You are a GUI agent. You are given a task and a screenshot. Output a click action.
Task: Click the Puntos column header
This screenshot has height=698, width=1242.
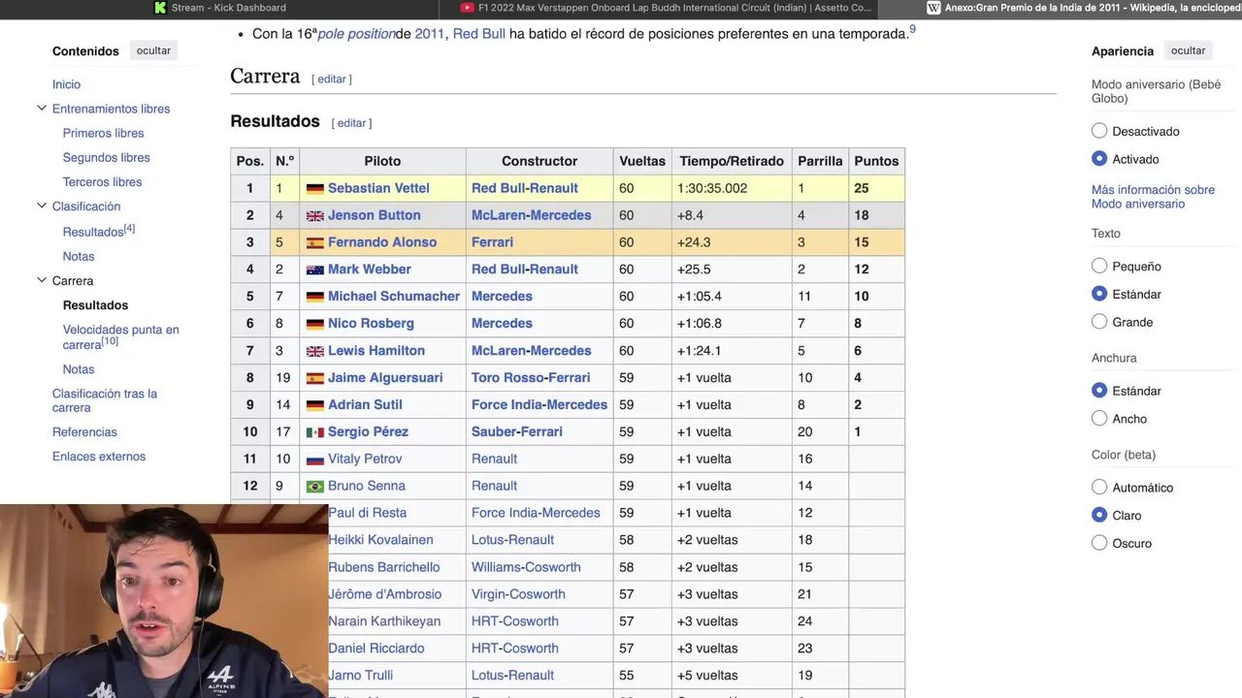tap(876, 161)
